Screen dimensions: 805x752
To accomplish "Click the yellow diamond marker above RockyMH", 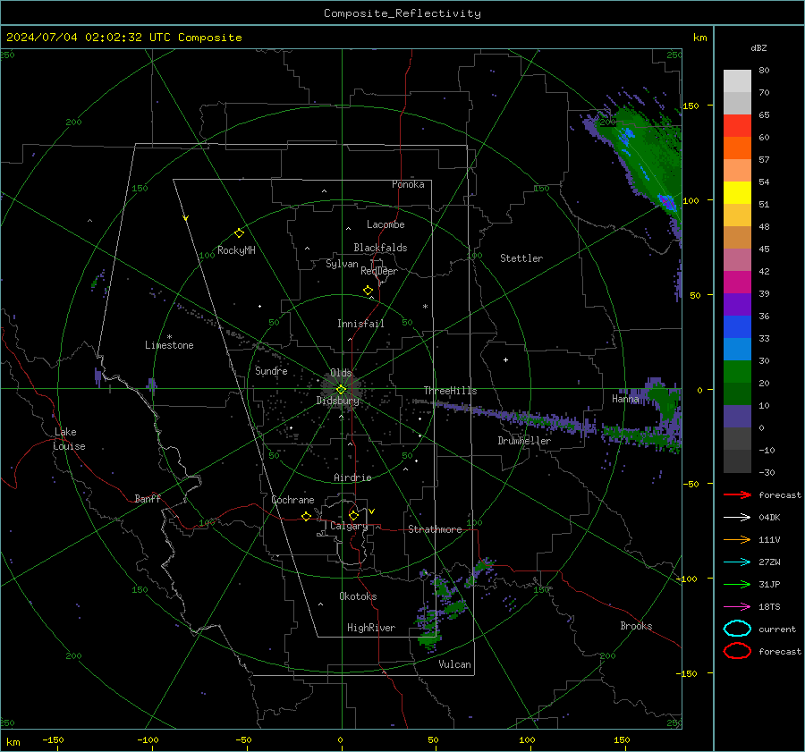I will click(239, 233).
